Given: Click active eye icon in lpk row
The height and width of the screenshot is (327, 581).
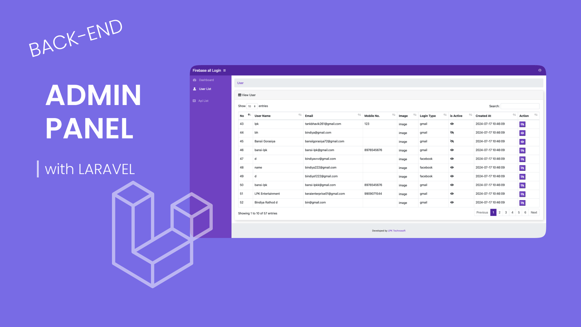Looking at the screenshot, I should [452, 124].
